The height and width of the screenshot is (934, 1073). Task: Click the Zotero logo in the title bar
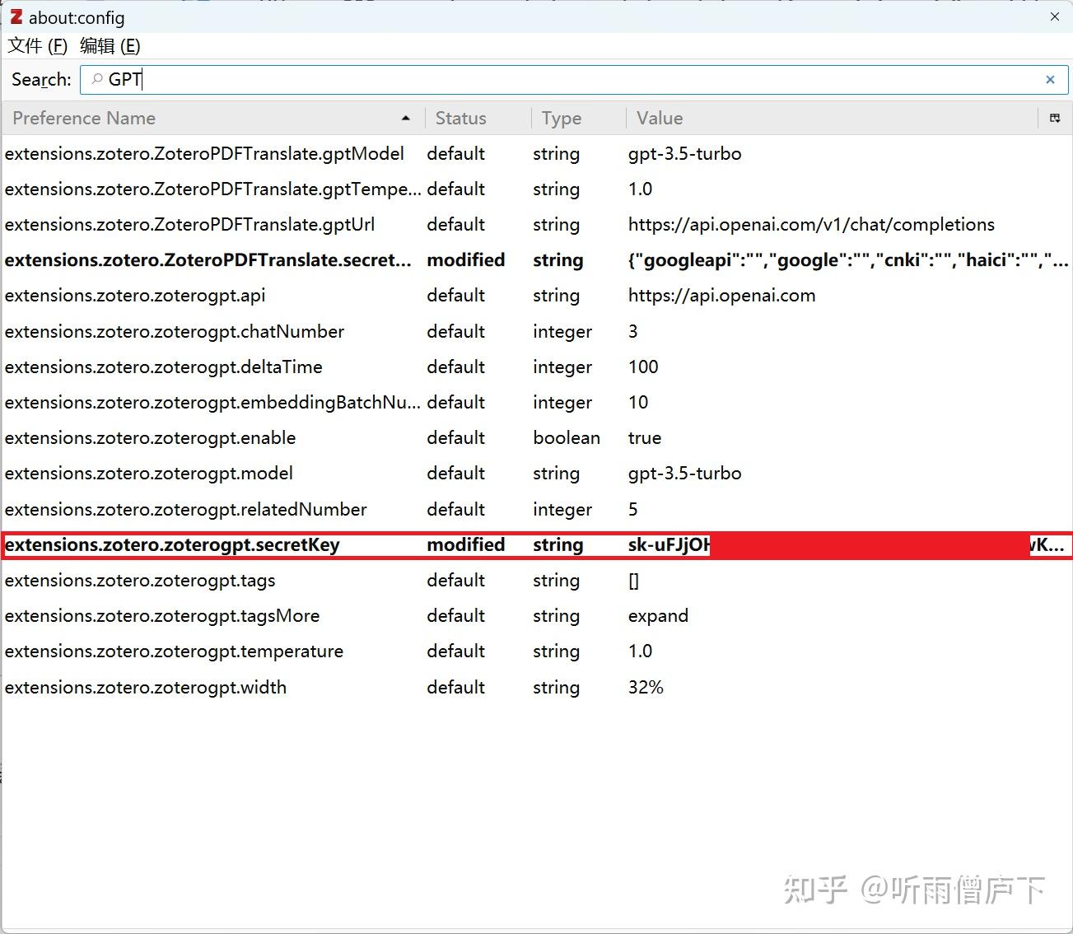pos(16,16)
